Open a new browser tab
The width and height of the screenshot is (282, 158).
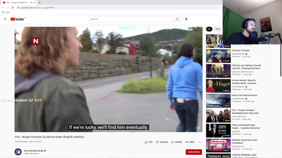(40, 3)
